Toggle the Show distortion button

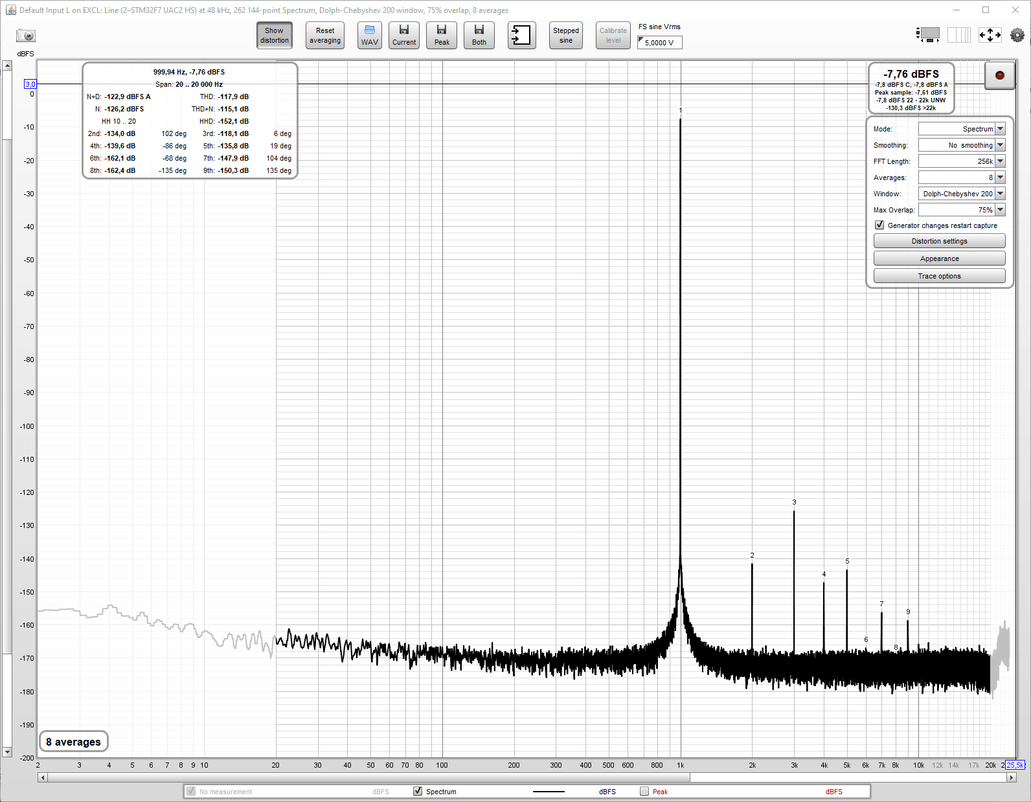click(275, 36)
